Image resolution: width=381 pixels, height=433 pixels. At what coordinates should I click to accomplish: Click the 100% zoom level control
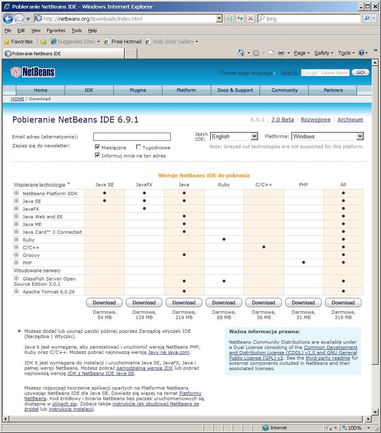point(355,428)
